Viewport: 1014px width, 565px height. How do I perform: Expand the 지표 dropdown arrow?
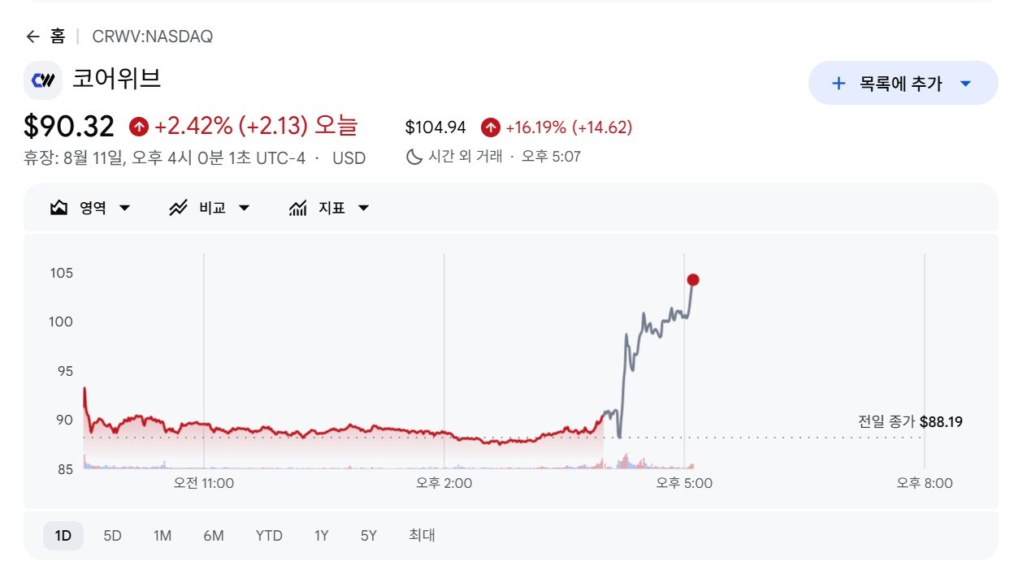(363, 209)
